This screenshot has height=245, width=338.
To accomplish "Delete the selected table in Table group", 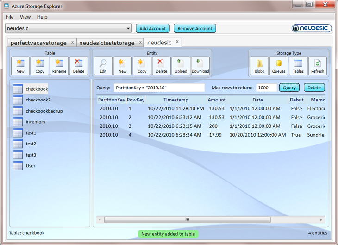I will (78, 66).
